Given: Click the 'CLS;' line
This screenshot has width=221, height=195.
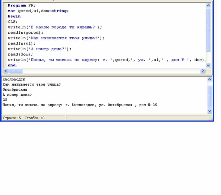Looking at the screenshot, I should click(x=13, y=22).
